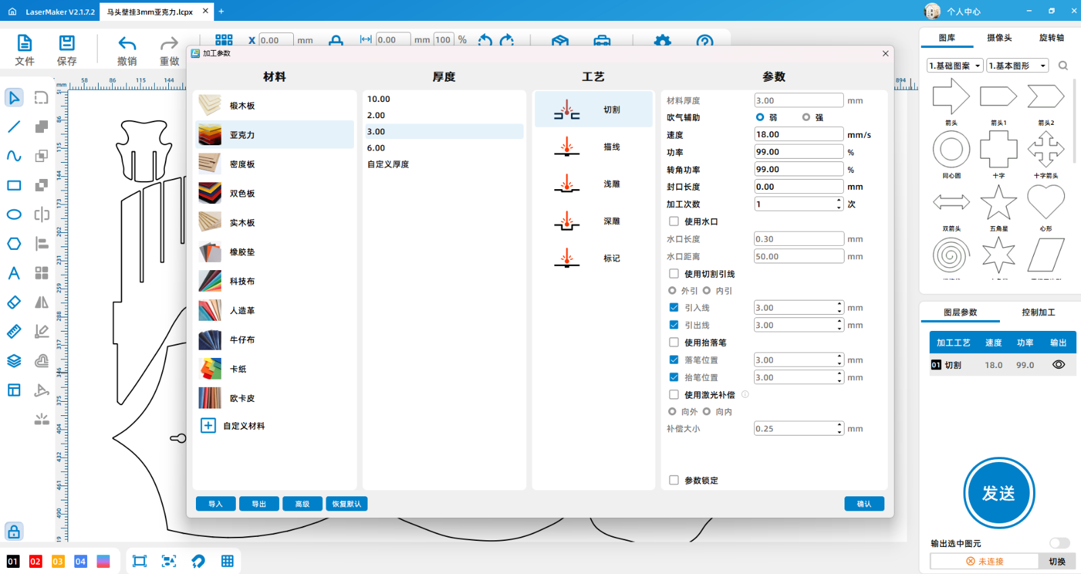The height and width of the screenshot is (574, 1081).
Task: Select the line drawing tool
Action: (x=14, y=126)
